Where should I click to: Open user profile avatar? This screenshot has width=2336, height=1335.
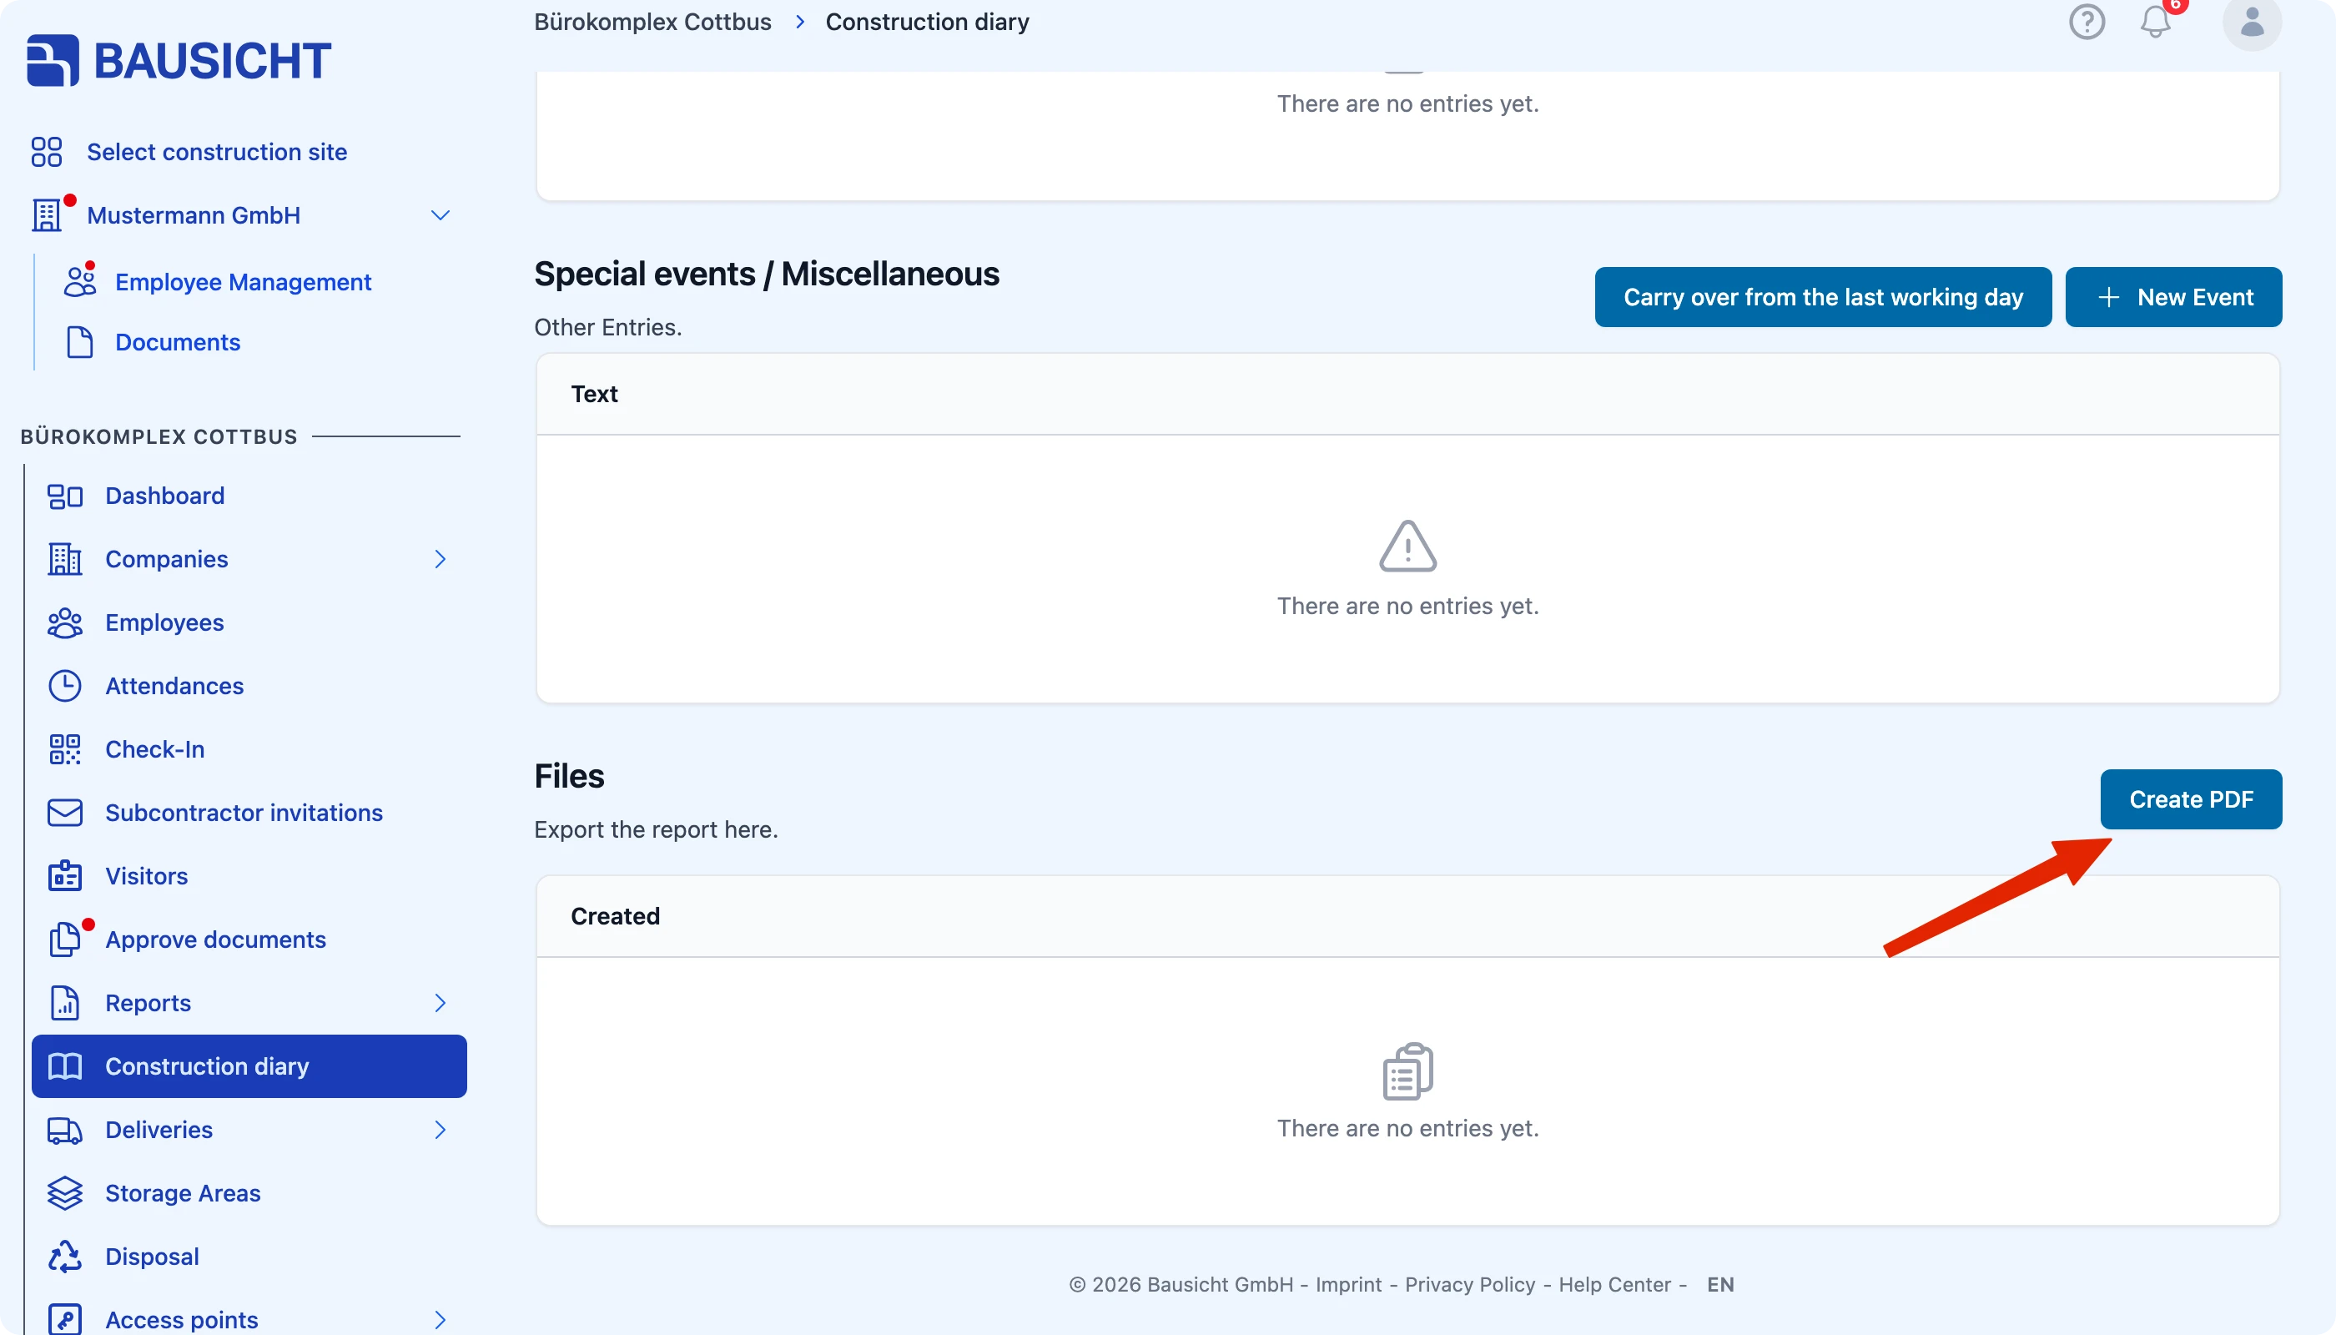(2252, 22)
